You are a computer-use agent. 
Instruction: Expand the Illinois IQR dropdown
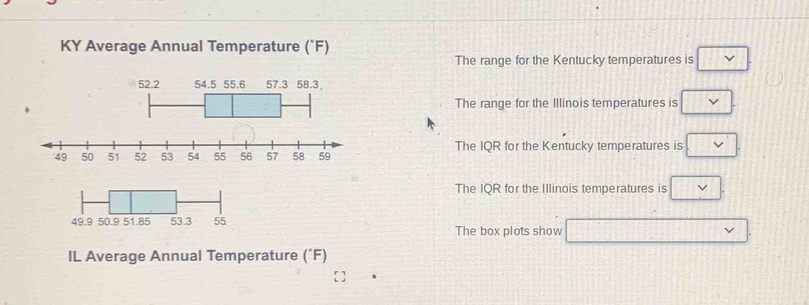[x=695, y=188]
